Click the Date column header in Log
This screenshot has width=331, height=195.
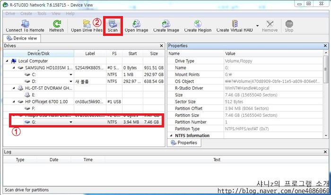[54, 160]
